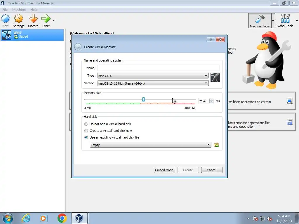Click the Start arrow toolbar icon
The height and width of the screenshot is (224, 299).
46,21
